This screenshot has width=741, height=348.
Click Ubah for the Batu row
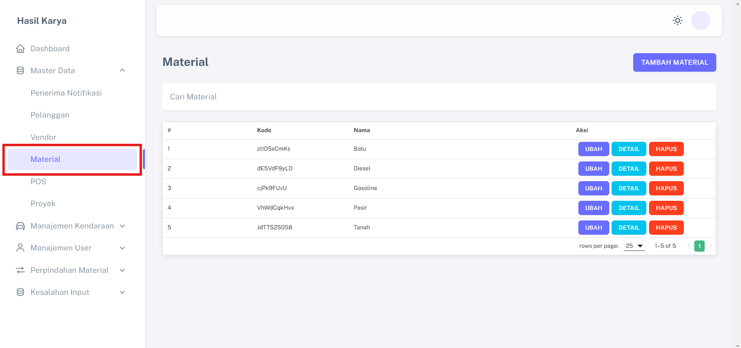coord(593,149)
